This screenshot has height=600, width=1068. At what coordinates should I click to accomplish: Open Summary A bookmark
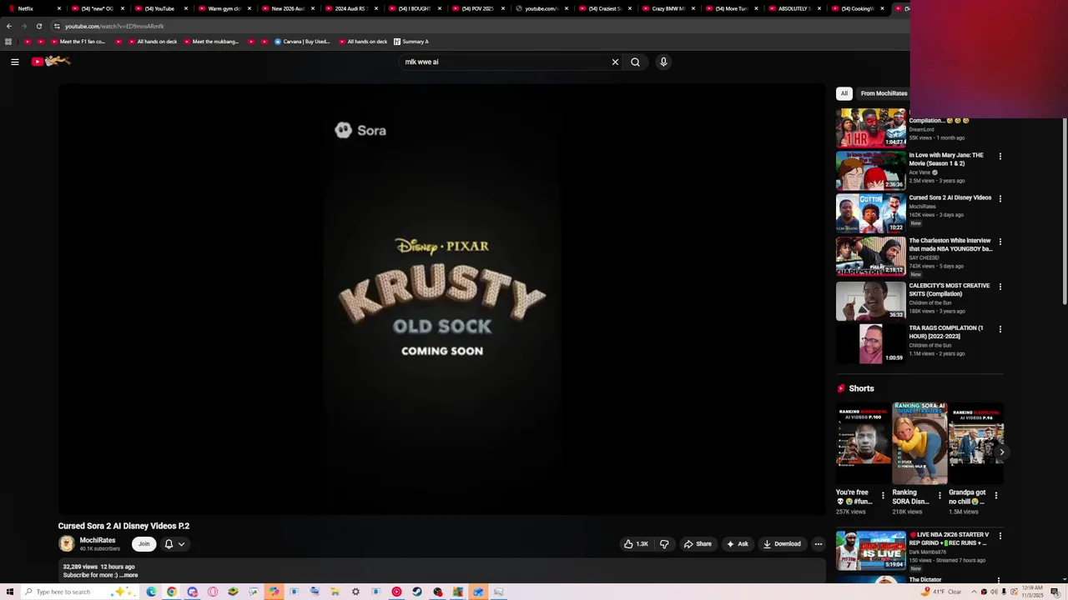point(411,42)
